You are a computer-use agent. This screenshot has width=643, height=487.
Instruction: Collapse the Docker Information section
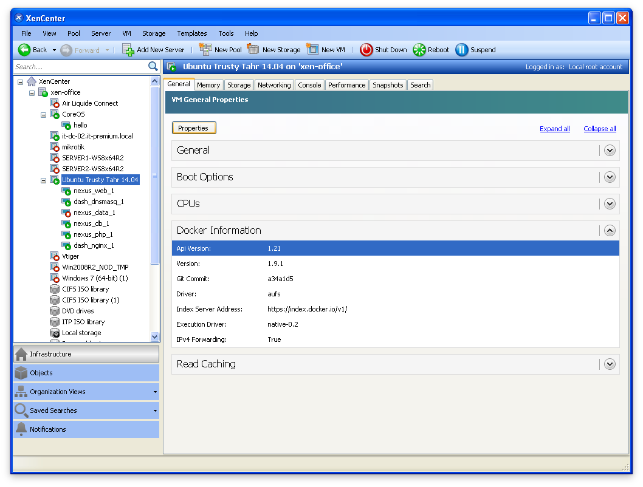tap(610, 231)
